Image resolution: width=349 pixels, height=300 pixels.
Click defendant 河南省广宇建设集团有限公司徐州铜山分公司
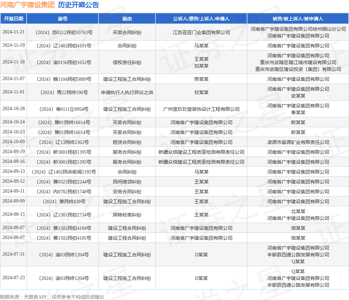pyautogui.click(x=298, y=29)
